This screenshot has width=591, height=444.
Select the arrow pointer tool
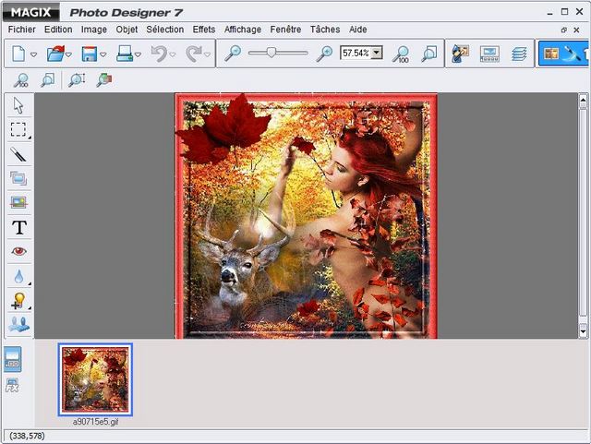pyautogui.click(x=18, y=105)
